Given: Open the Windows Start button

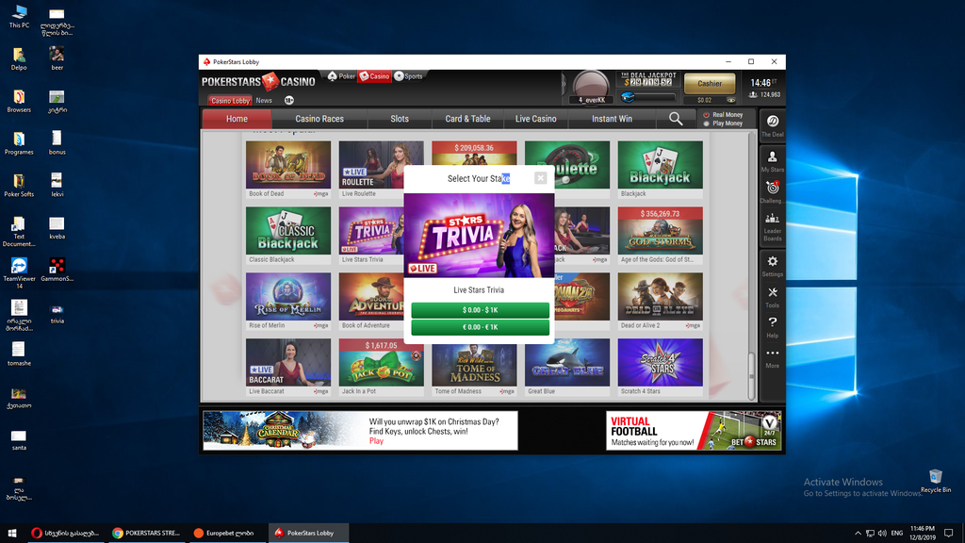Looking at the screenshot, I should pos(11,534).
